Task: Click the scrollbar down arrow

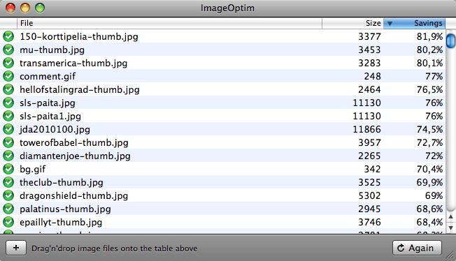Action: point(451,228)
